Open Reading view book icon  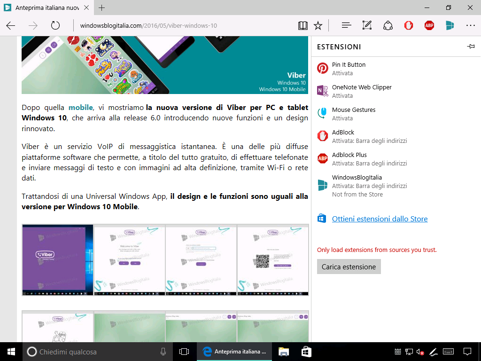tap(303, 25)
